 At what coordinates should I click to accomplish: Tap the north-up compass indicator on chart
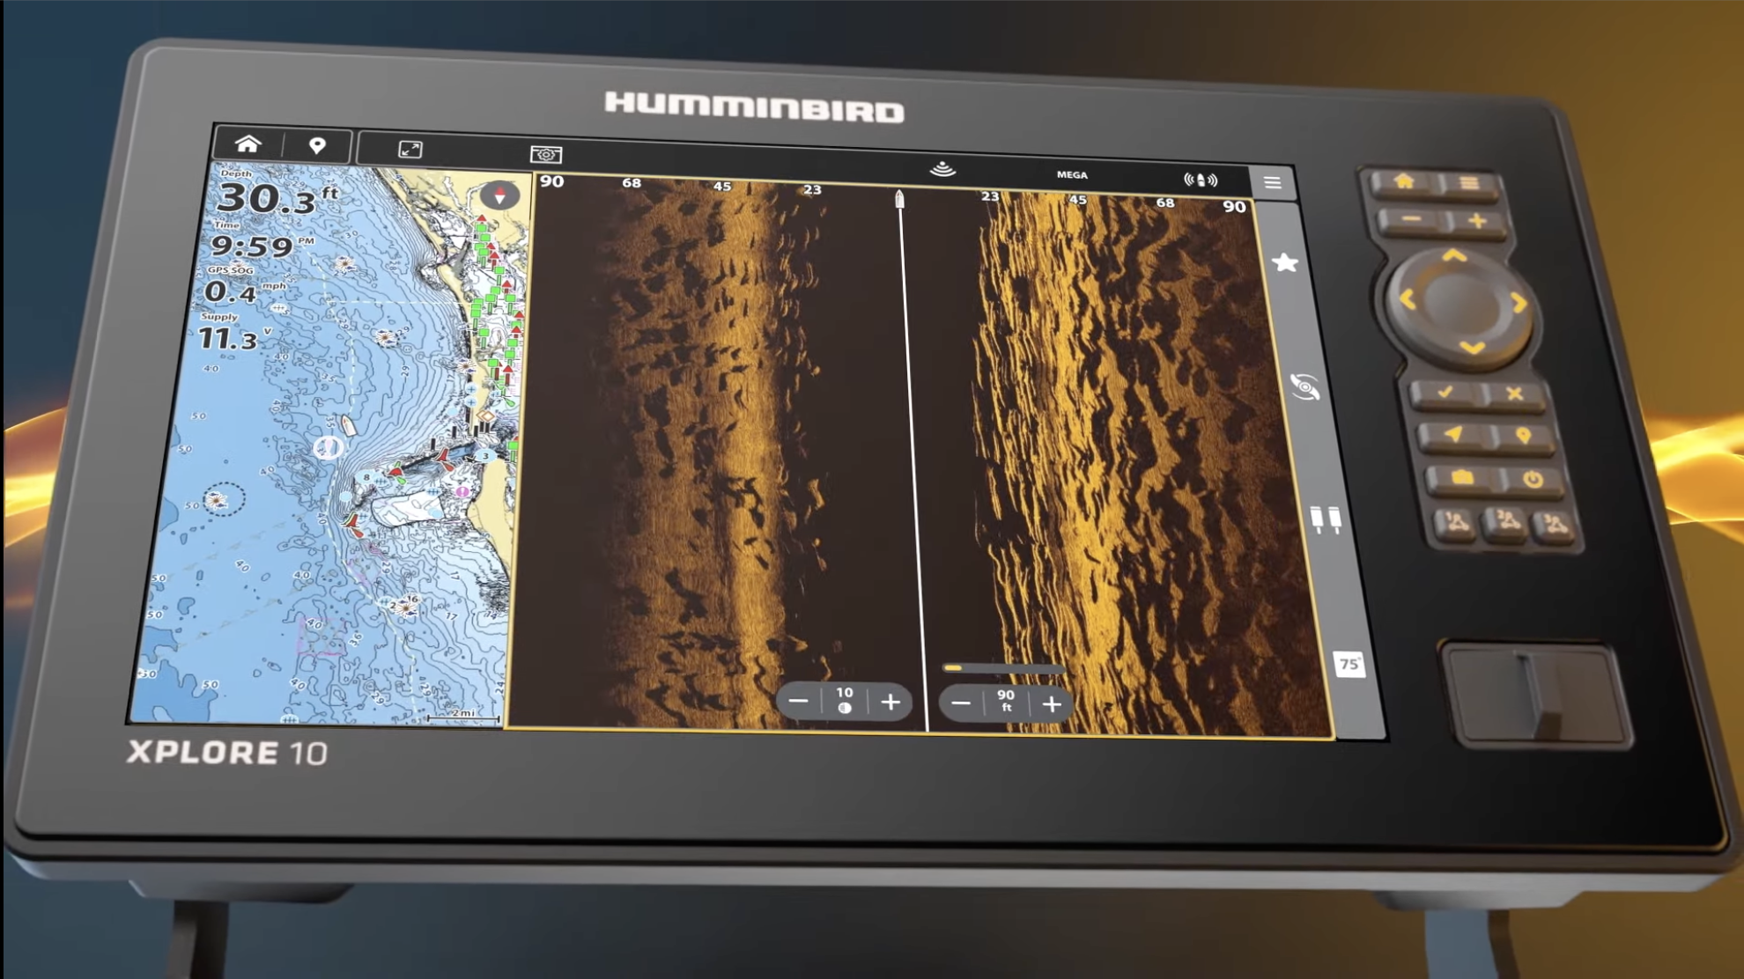pos(499,195)
